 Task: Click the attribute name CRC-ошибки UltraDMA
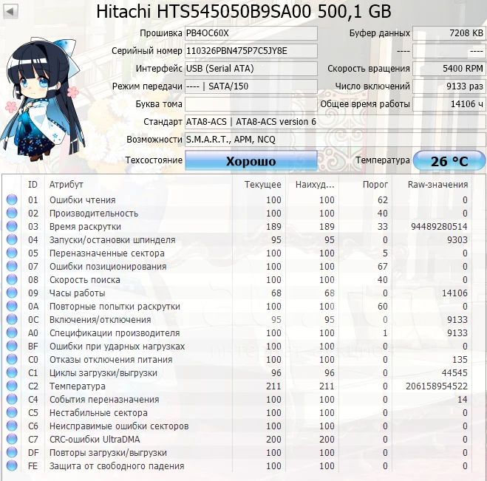tap(95, 440)
